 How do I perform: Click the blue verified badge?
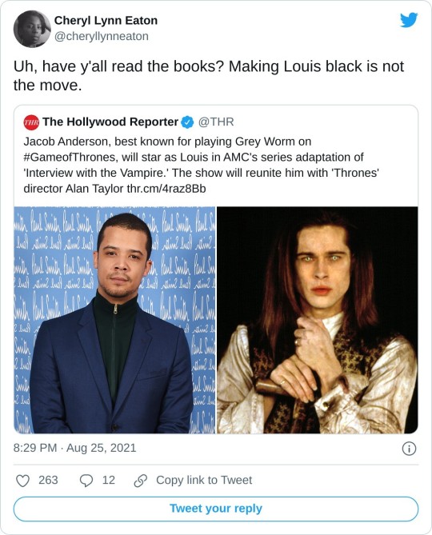coord(187,122)
